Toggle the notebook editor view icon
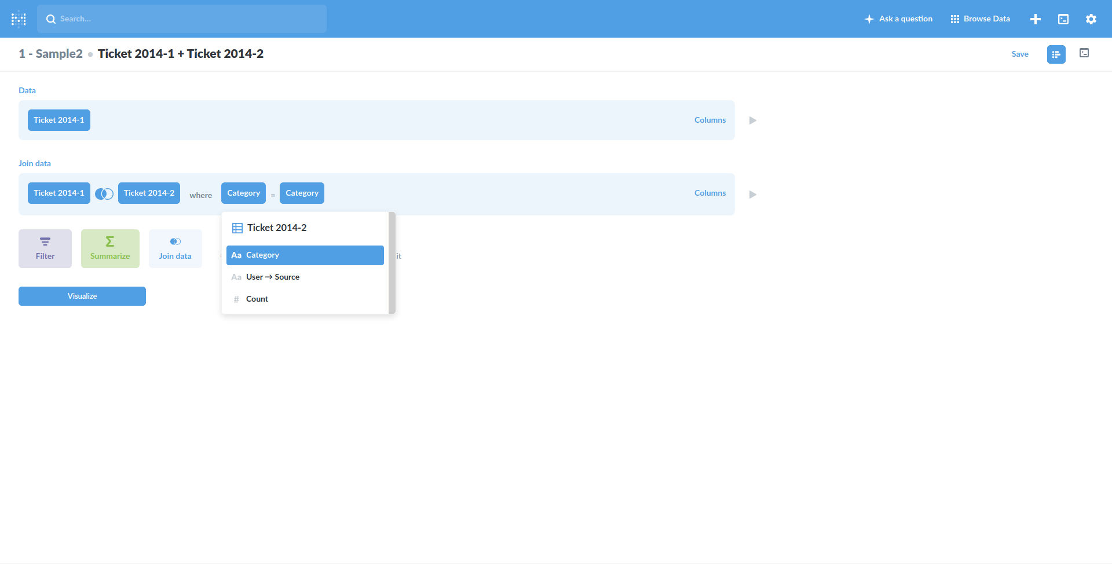Viewport: 1112px width, 564px height. [x=1056, y=54]
